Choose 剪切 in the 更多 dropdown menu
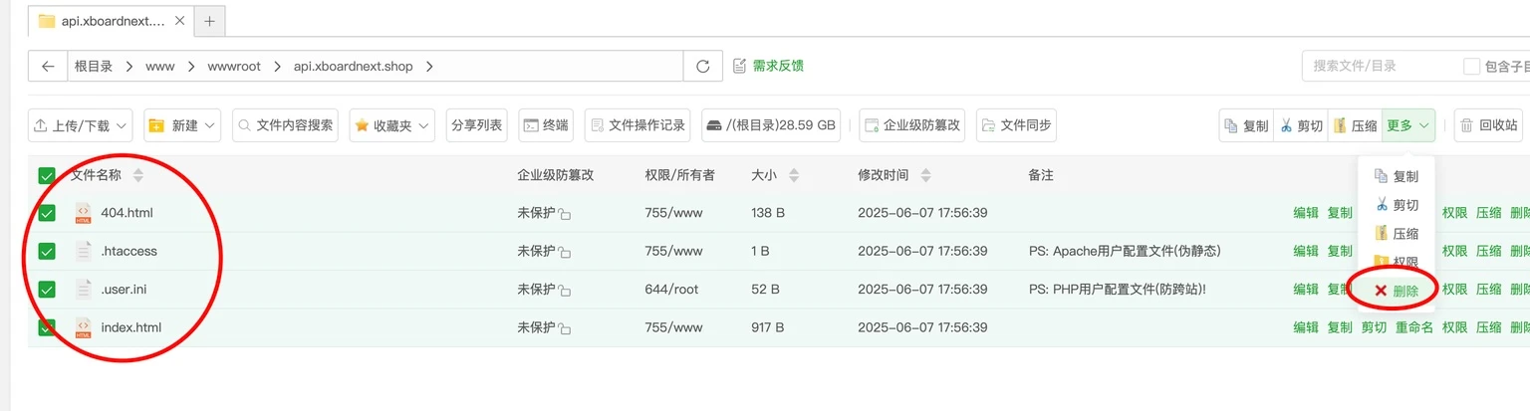1530x411 pixels. 1397,205
